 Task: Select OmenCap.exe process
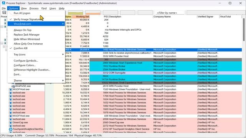121,123
